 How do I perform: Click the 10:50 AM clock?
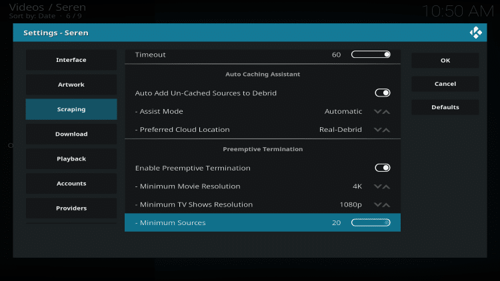click(458, 11)
